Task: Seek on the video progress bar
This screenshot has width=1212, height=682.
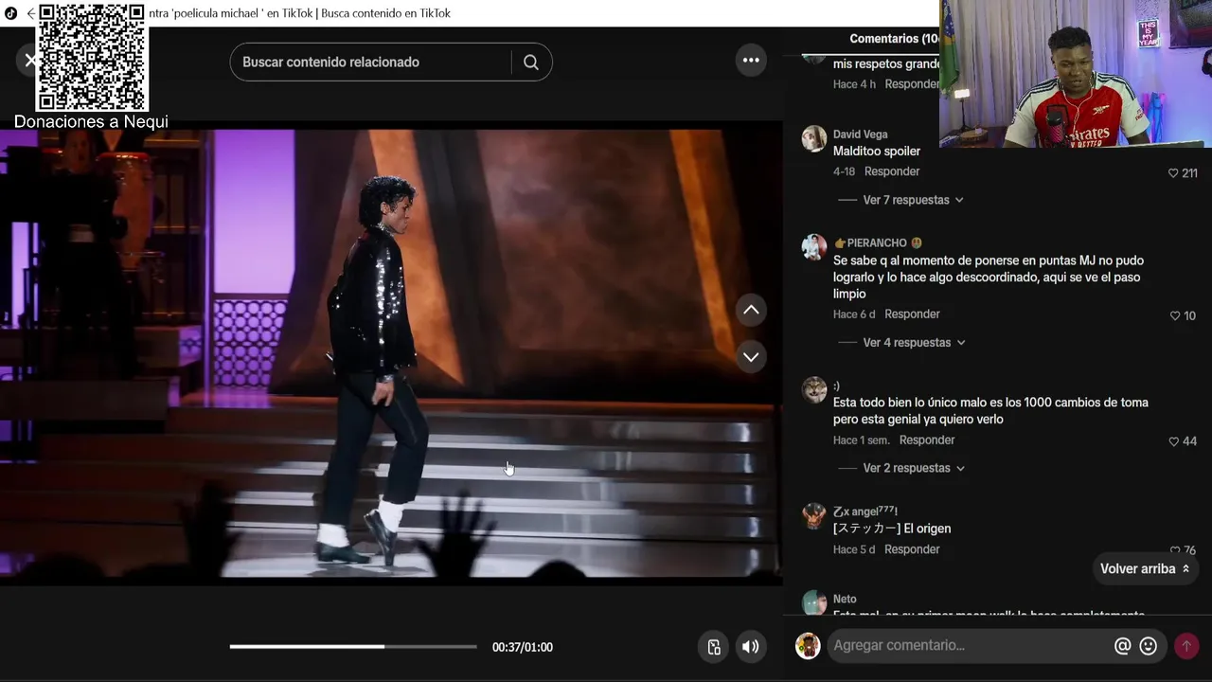Action: 353,647
